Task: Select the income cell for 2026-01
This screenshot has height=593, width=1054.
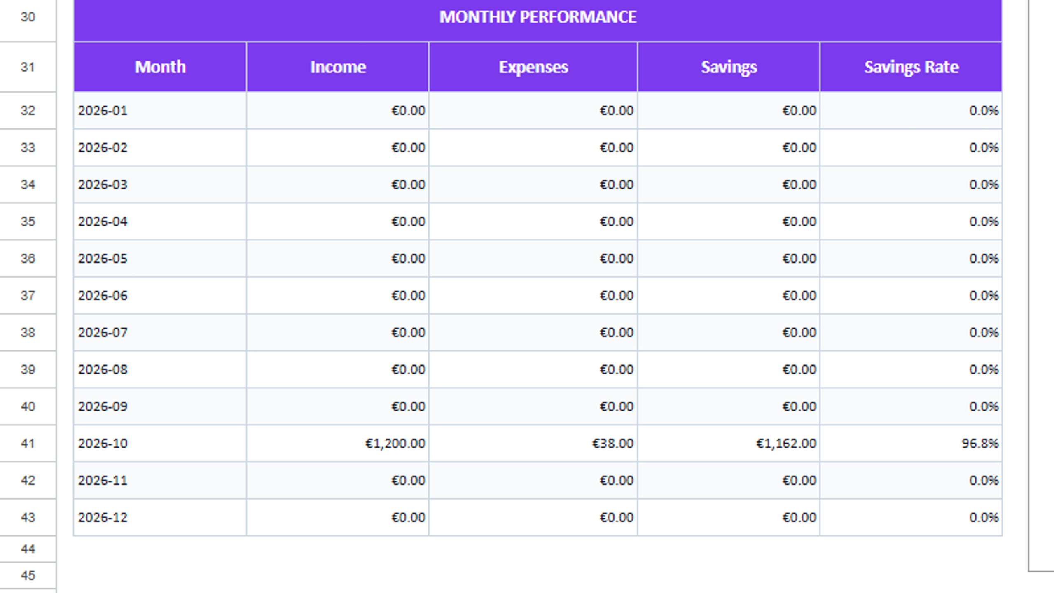Action: (x=338, y=110)
